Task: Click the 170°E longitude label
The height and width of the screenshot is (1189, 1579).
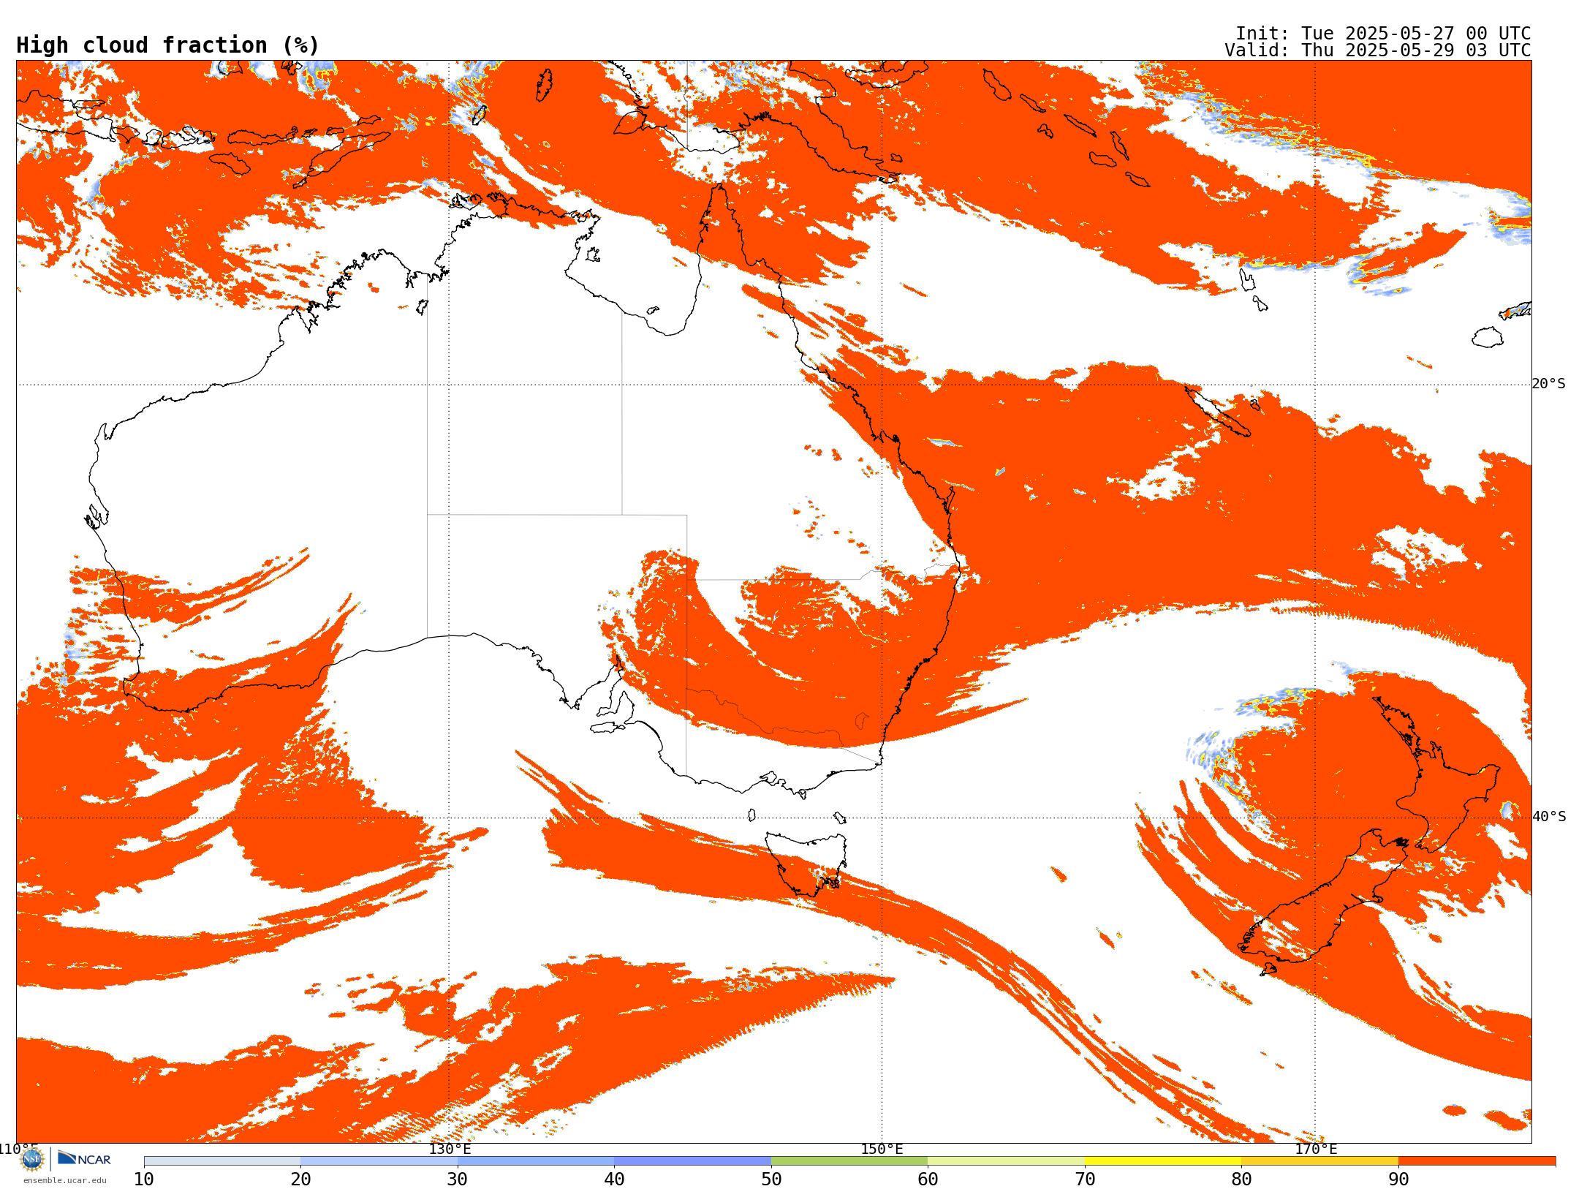Action: tap(1316, 1149)
